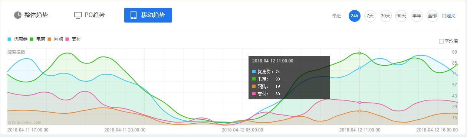Click the tooltip row 网购: 19
The image size is (467, 137).
click(x=266, y=86)
